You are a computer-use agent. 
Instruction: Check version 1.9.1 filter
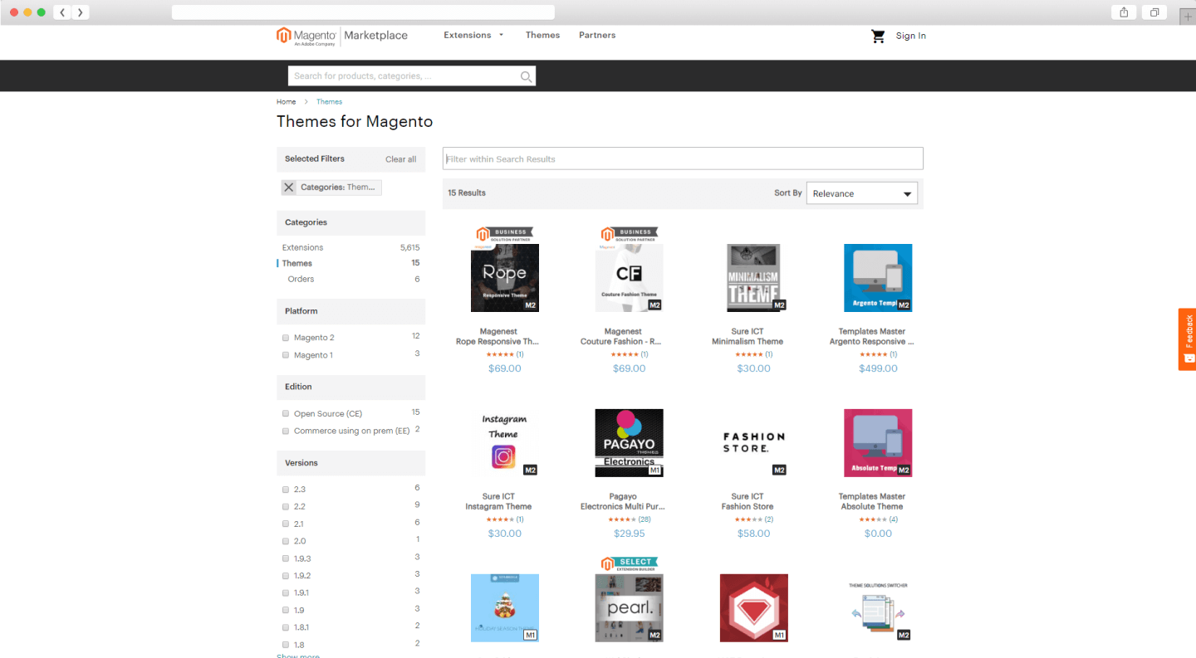286,593
